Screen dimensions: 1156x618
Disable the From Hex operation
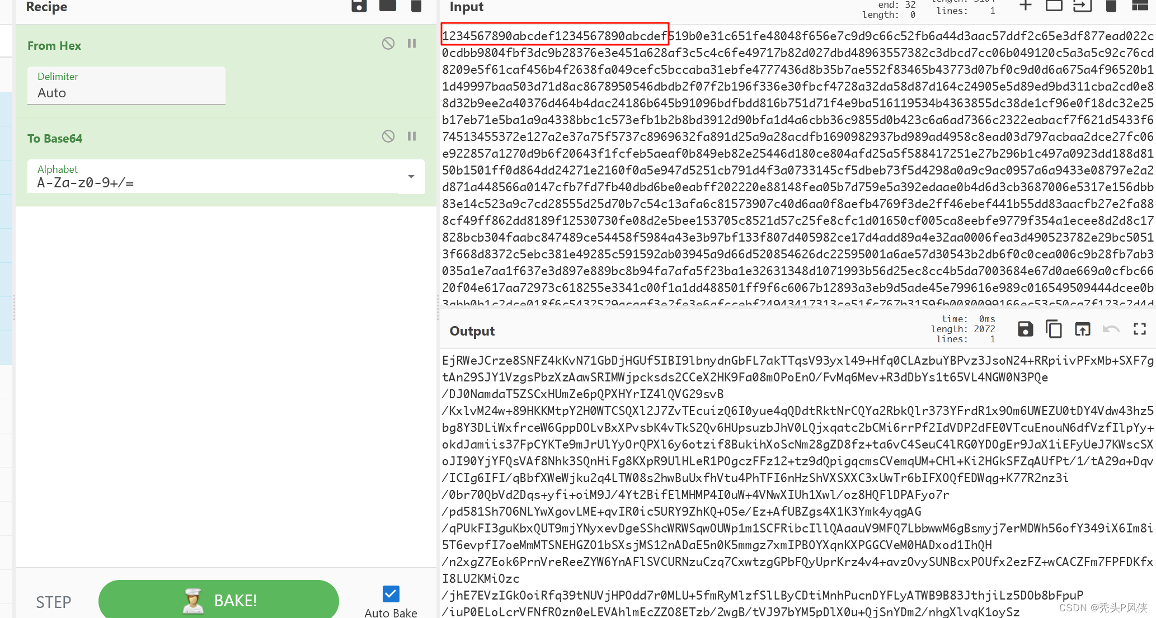388,44
